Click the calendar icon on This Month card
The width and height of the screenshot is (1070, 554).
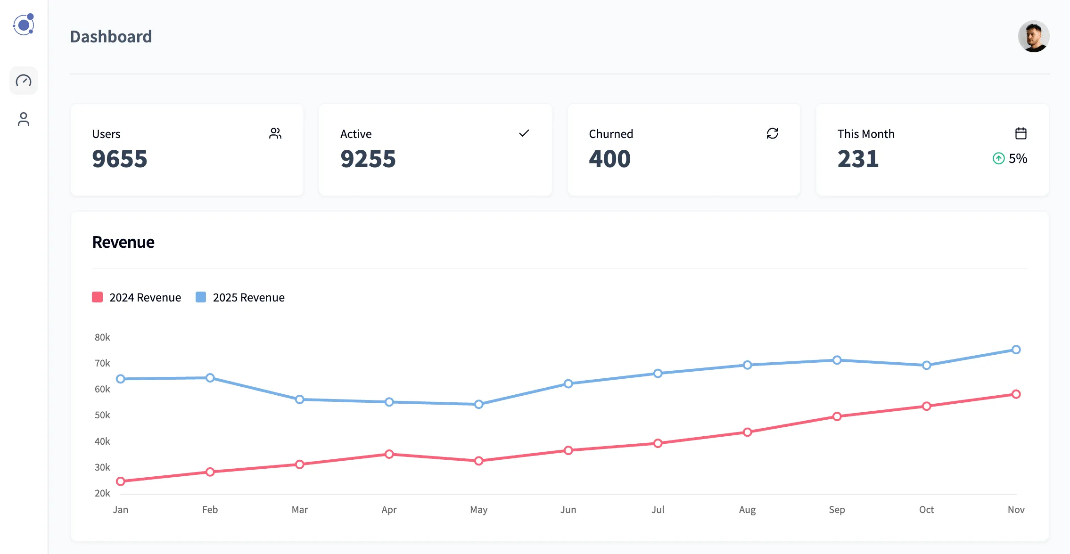[1021, 133]
